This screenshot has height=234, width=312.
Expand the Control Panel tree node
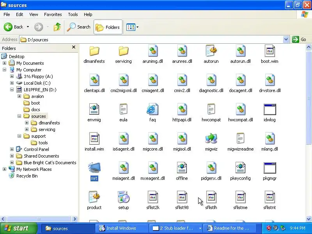pyautogui.click(x=12, y=149)
